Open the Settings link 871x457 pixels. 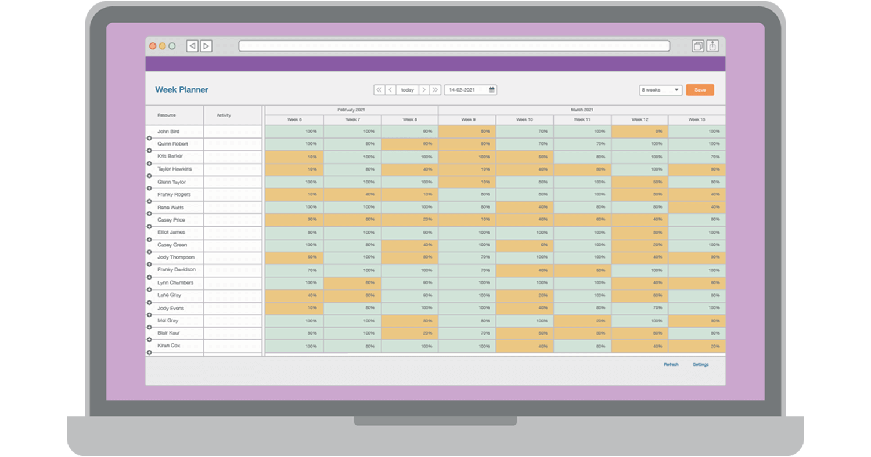(x=700, y=365)
